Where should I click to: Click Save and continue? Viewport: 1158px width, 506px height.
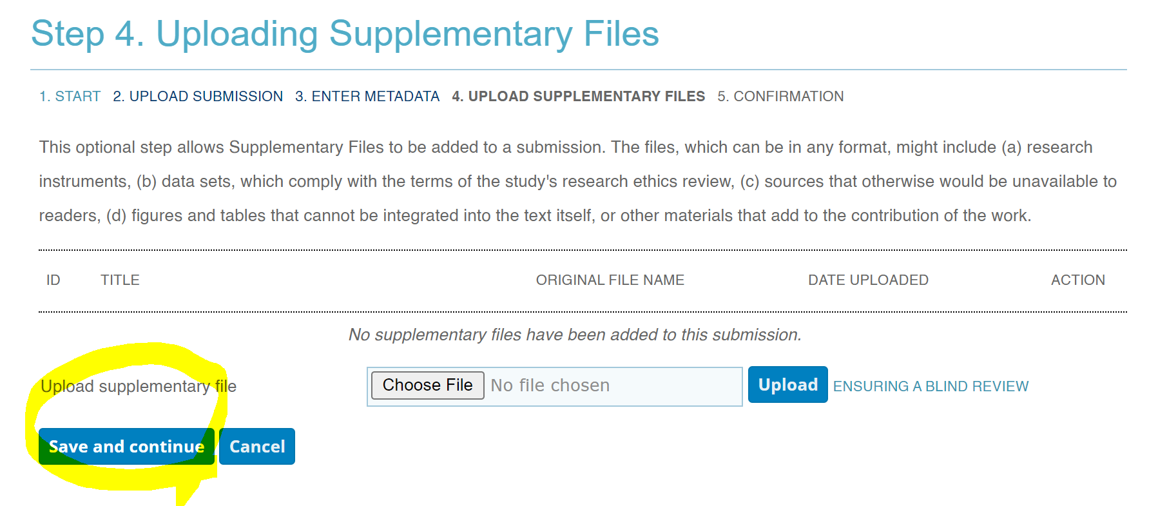(126, 447)
